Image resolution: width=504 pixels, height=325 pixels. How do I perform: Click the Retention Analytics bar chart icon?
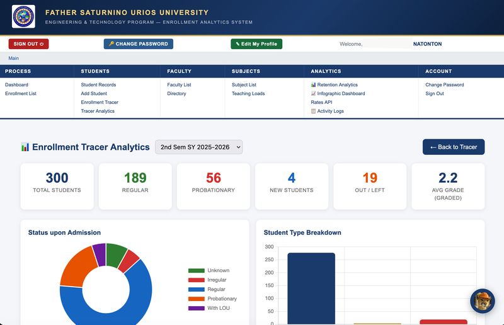[x=313, y=85]
